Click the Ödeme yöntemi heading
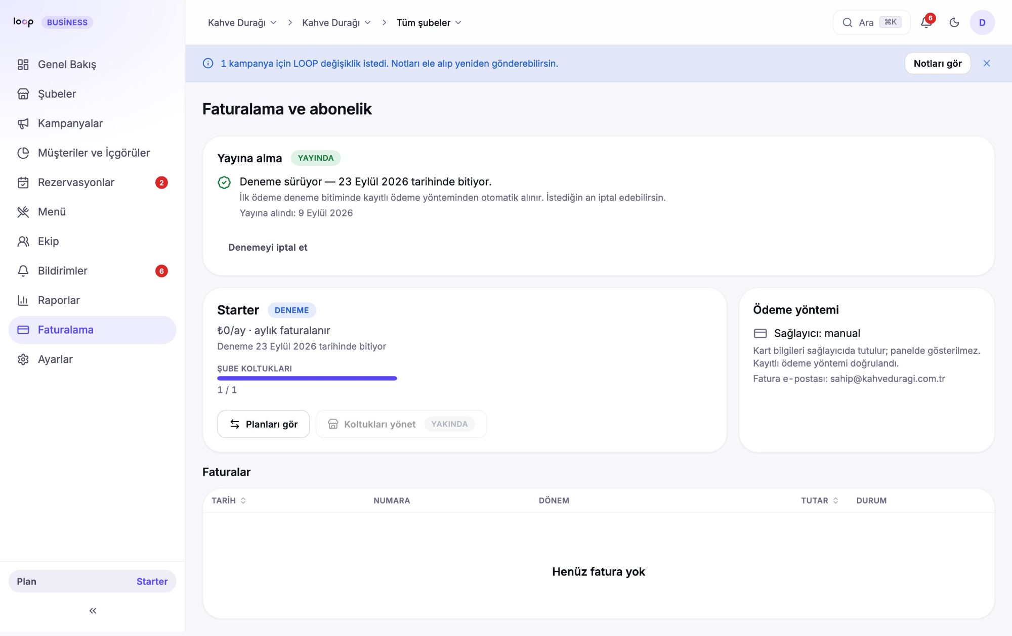The image size is (1012, 636). [x=796, y=309]
